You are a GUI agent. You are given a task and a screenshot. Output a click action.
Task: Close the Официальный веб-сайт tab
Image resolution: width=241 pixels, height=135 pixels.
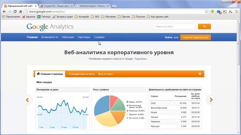click(x=36, y=6)
